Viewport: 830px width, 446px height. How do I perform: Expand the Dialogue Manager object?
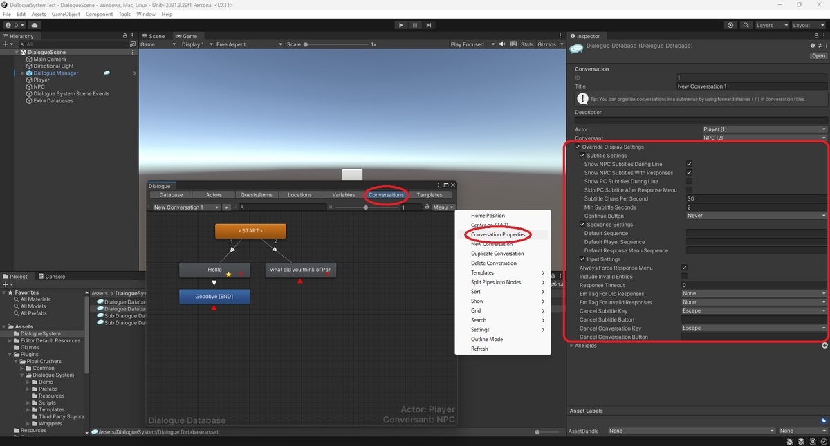22,73
